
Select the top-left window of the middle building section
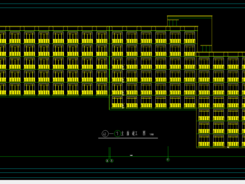click(x=117, y=37)
